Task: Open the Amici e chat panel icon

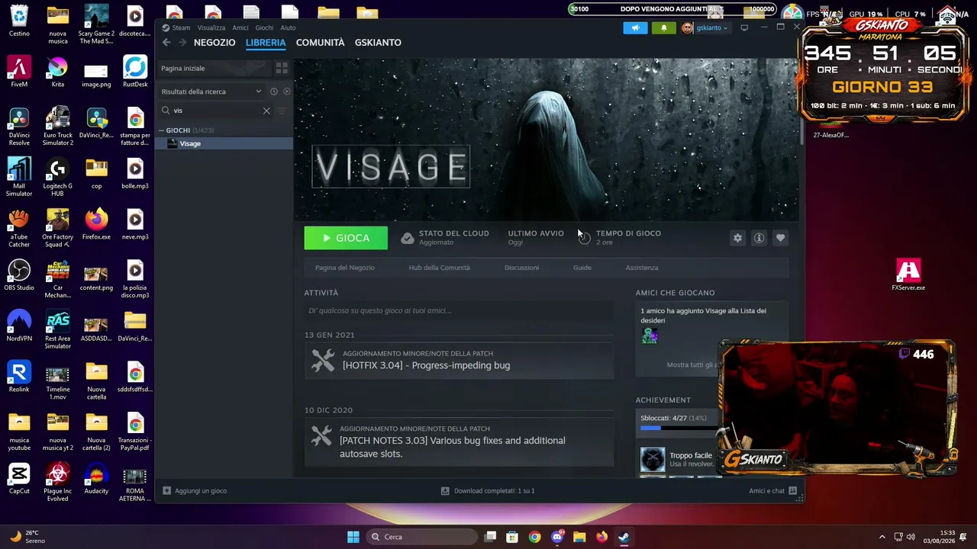Action: pyautogui.click(x=792, y=491)
